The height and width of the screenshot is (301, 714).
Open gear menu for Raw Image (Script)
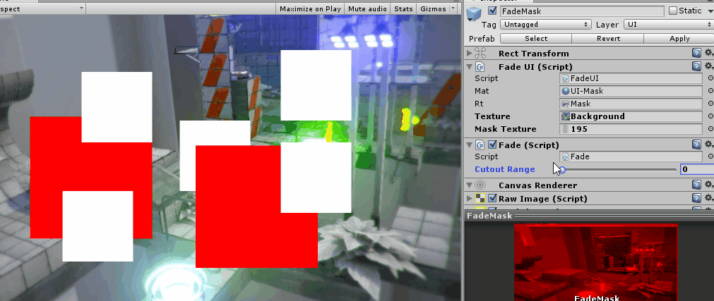tap(709, 198)
